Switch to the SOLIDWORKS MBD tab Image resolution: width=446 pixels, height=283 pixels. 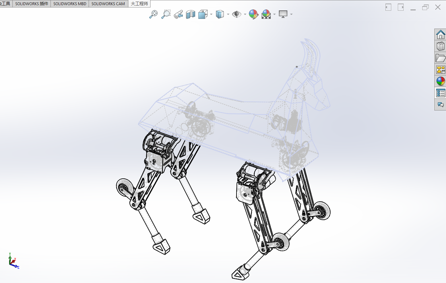[x=70, y=4]
